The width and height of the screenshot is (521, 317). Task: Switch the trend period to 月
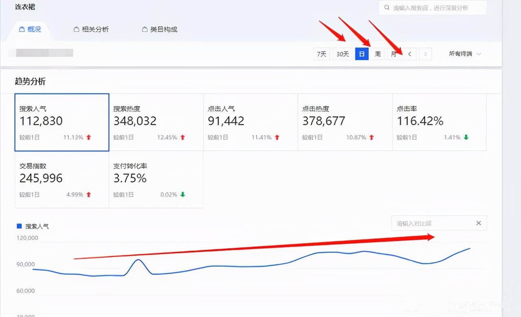393,54
